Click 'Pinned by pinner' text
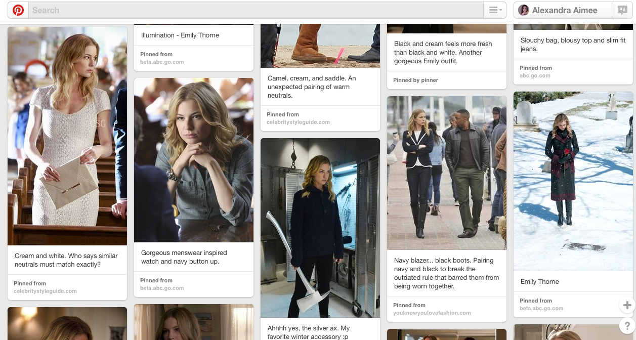The height and width of the screenshot is (340, 636). click(416, 80)
